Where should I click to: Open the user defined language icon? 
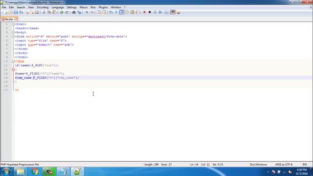[127, 12]
